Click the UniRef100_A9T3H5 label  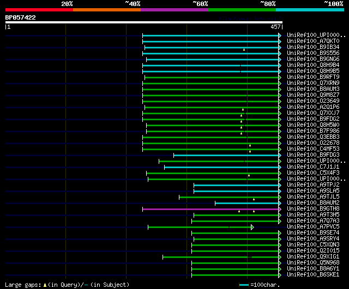point(313,215)
